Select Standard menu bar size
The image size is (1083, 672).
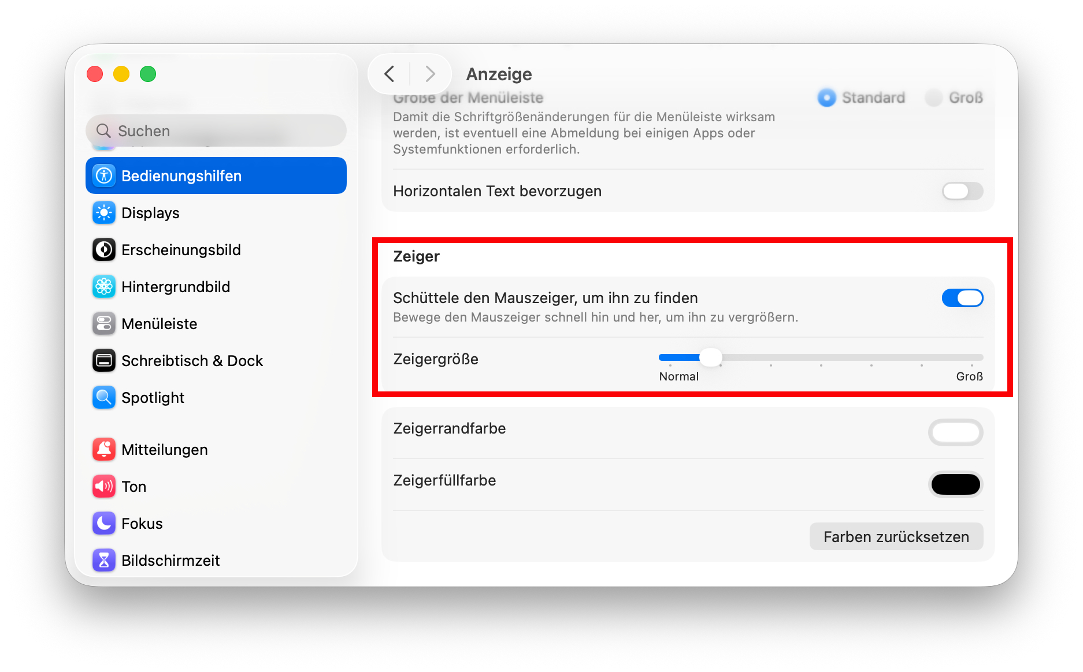coord(827,98)
